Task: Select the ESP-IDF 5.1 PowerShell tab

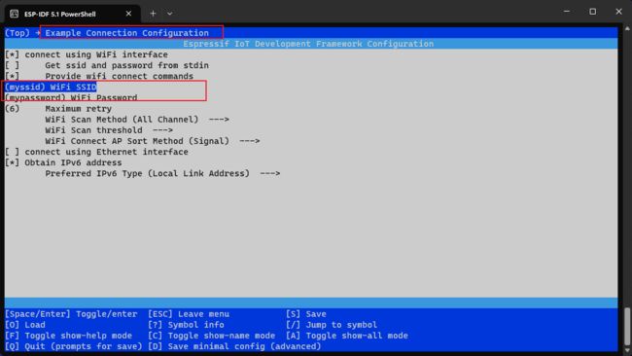Action: [x=73, y=14]
